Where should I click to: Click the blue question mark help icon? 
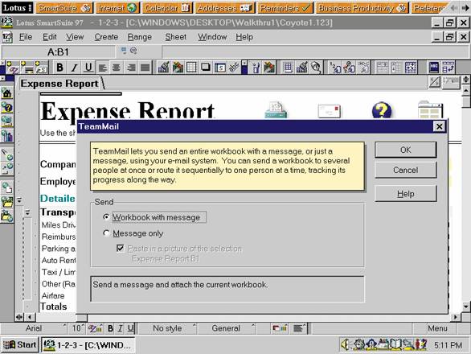(x=382, y=110)
